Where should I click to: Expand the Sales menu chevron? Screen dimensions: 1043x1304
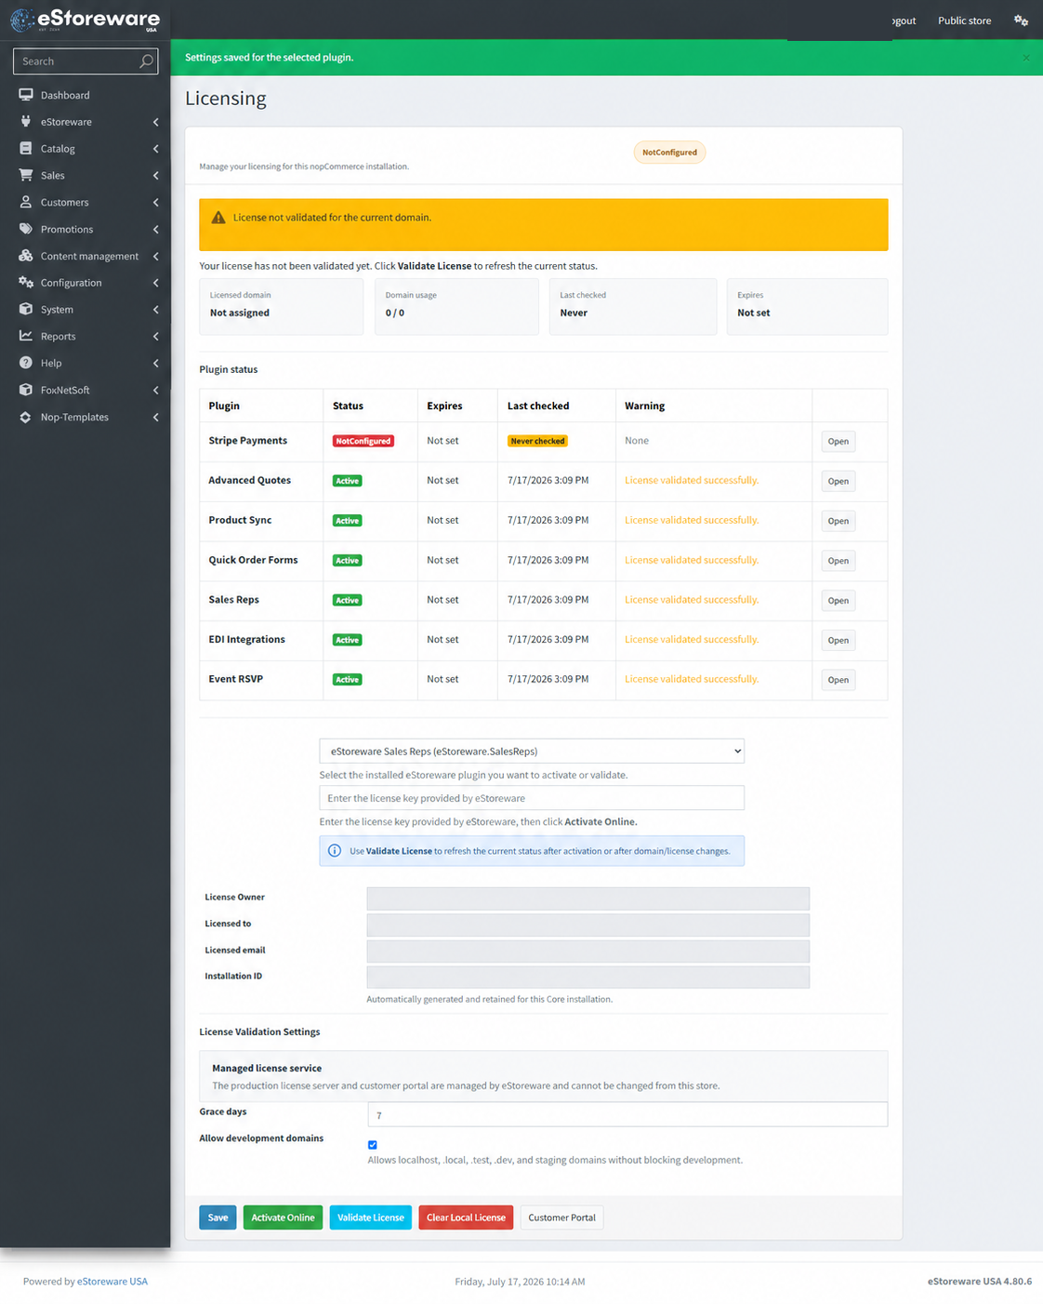click(156, 176)
